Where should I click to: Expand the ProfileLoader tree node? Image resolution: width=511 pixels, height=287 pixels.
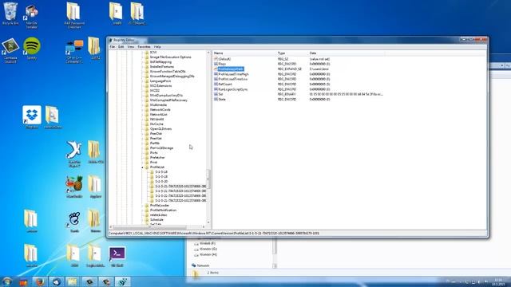[143, 206]
